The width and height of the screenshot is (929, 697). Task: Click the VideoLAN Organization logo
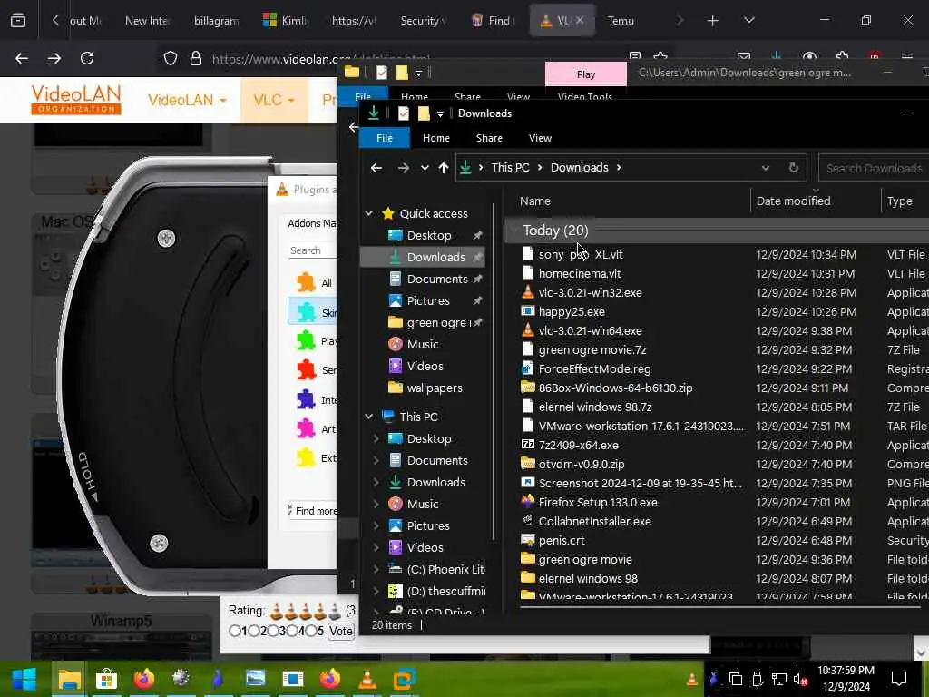click(x=76, y=99)
